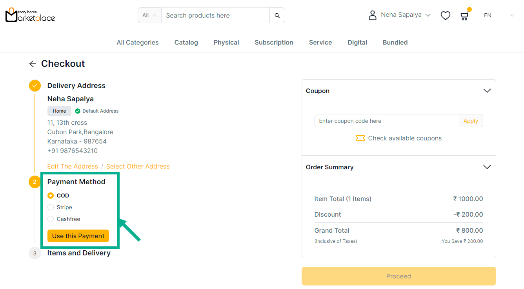
Task: Open the EN language dropdown
Action: [x=498, y=16]
